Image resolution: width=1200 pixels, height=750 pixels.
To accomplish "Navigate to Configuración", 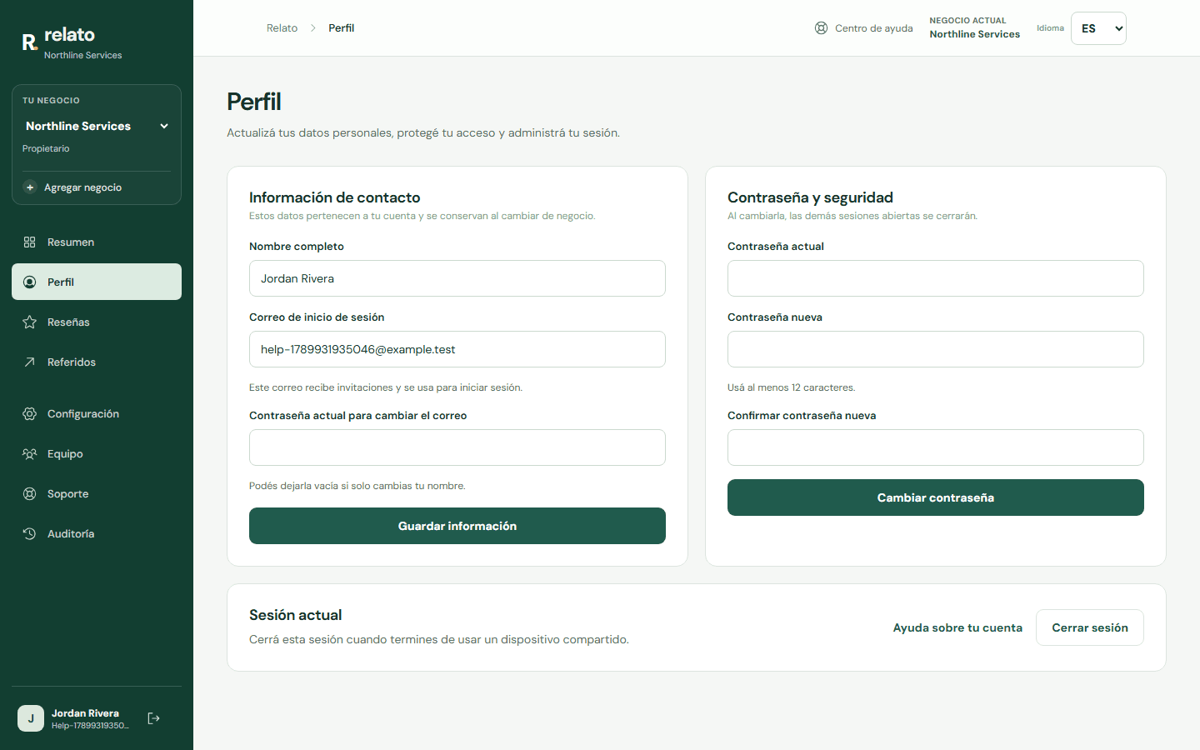I will point(97,414).
